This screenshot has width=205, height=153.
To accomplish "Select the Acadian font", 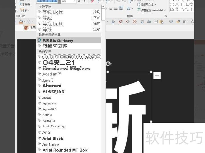I will point(69,74).
